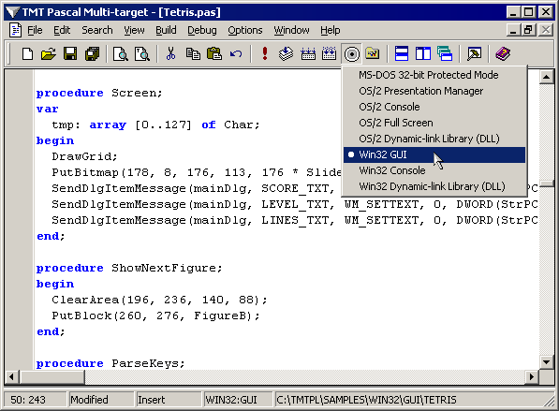559x411 pixels.
Task: Click the New file toolbar icon
Action: pyautogui.click(x=27, y=54)
